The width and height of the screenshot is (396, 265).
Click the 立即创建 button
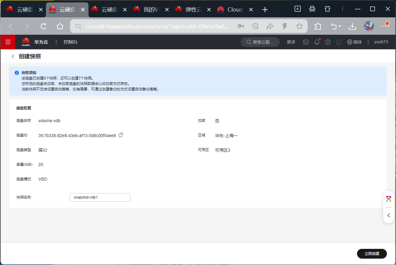[x=372, y=253]
